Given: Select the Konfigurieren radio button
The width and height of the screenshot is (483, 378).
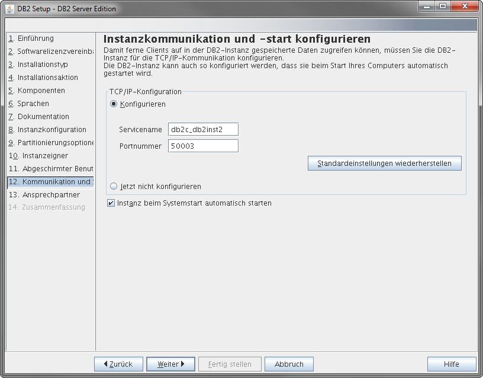Looking at the screenshot, I should click(x=114, y=104).
